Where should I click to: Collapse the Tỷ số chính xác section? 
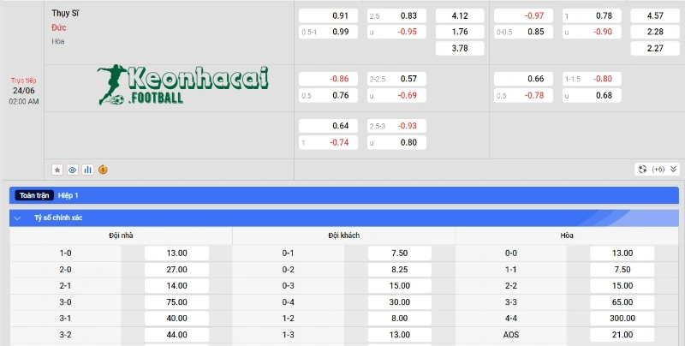[16, 218]
